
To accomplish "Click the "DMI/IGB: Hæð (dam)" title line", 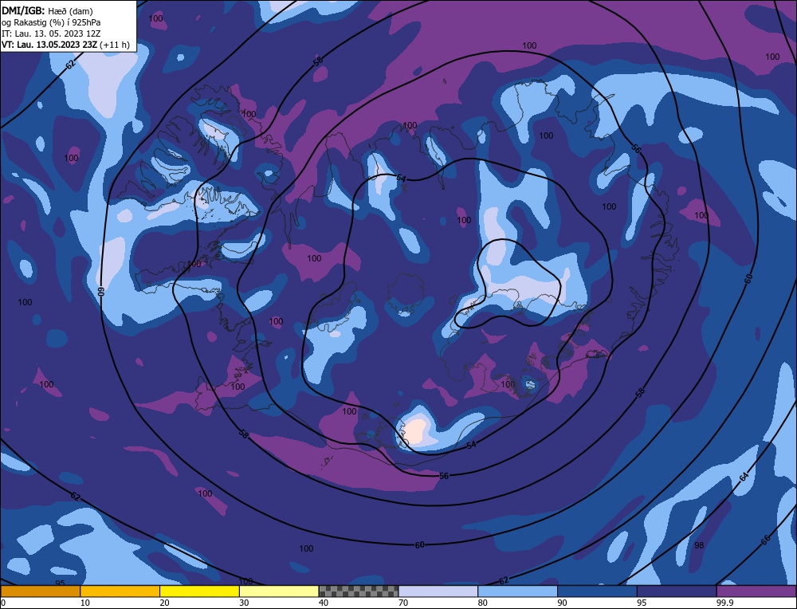I will click(x=47, y=10).
